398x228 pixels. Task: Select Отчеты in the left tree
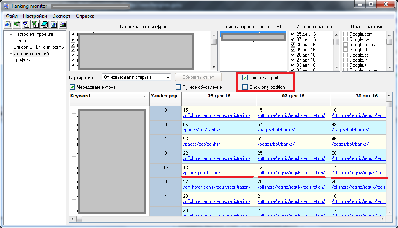click(21, 41)
